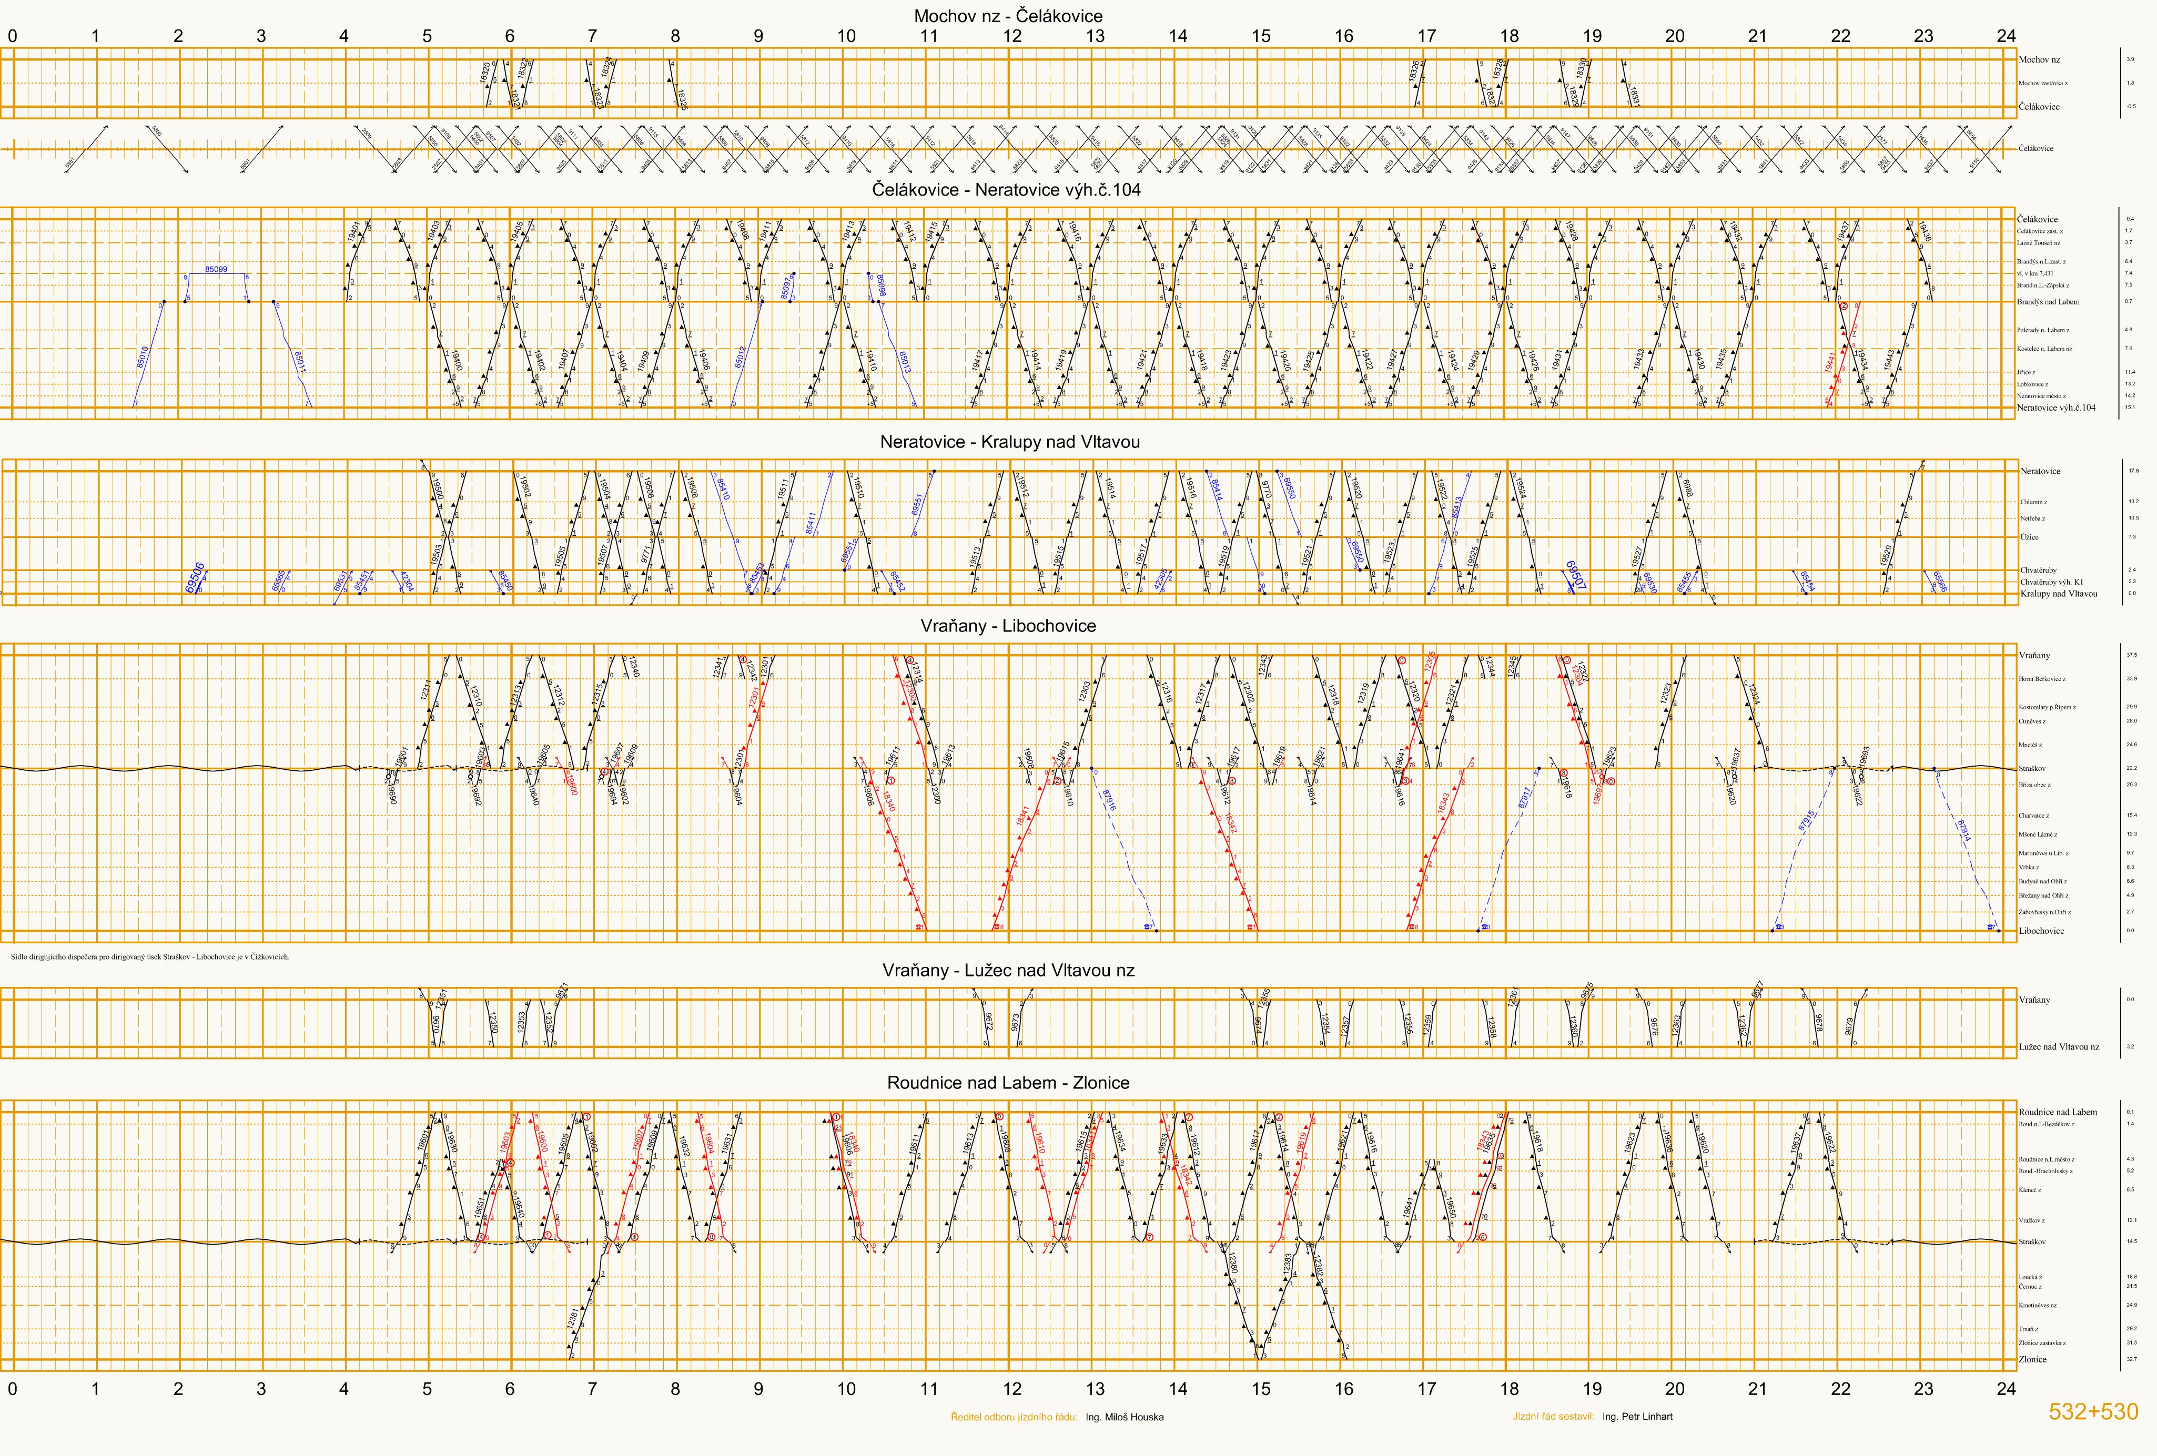
Task: Click the Brandýs nad Labem station label
Action: pos(2048,302)
